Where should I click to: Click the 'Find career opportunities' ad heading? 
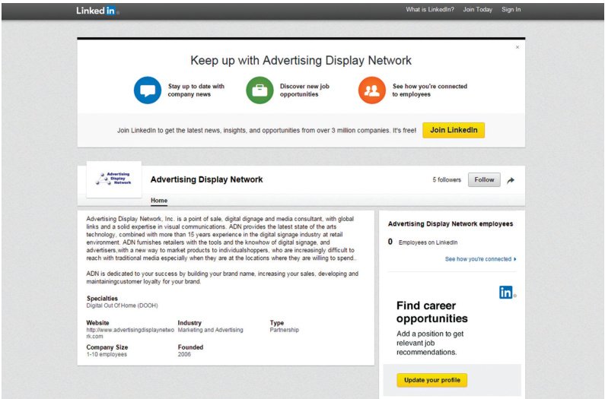(431, 312)
